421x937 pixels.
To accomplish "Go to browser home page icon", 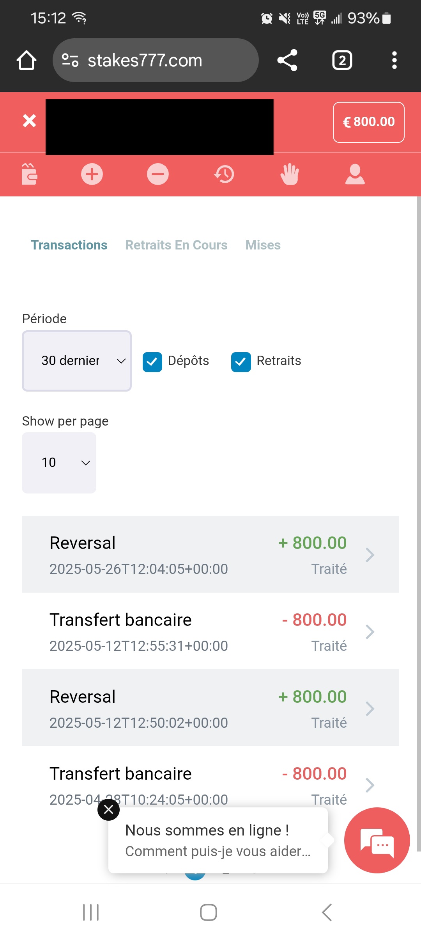I will pyautogui.click(x=27, y=60).
